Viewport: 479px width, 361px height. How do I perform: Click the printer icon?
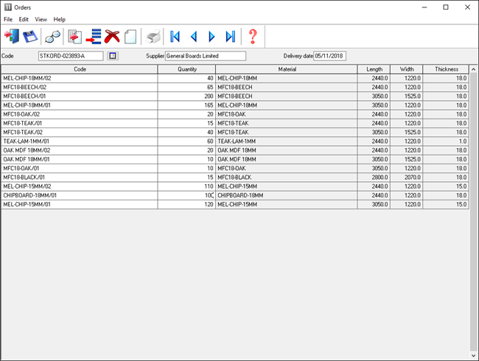[x=153, y=36]
